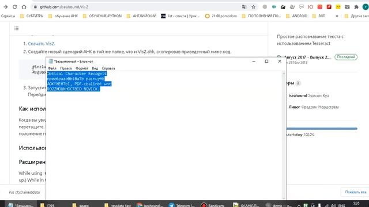Open the Chrome profile avatar

(x=366, y=7)
